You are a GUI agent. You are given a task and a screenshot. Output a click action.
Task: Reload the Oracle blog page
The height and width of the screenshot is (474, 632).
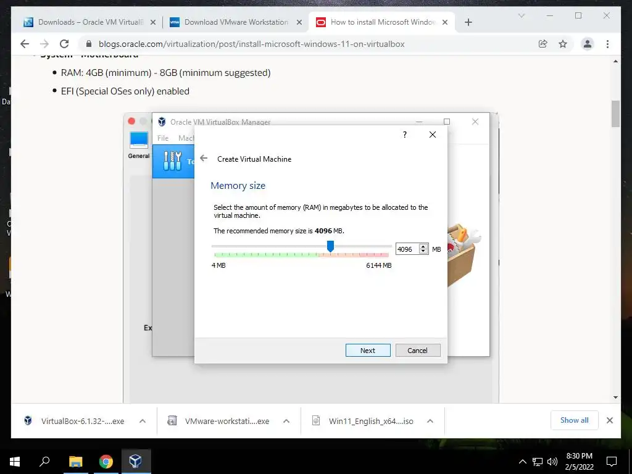pyautogui.click(x=64, y=44)
